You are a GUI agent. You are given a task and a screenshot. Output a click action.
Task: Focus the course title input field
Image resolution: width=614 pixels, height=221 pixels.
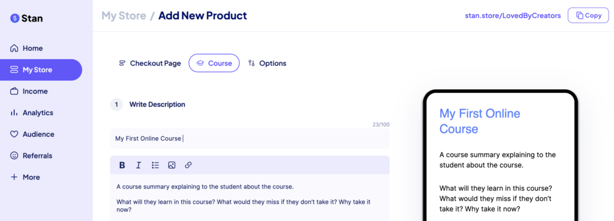pos(250,138)
